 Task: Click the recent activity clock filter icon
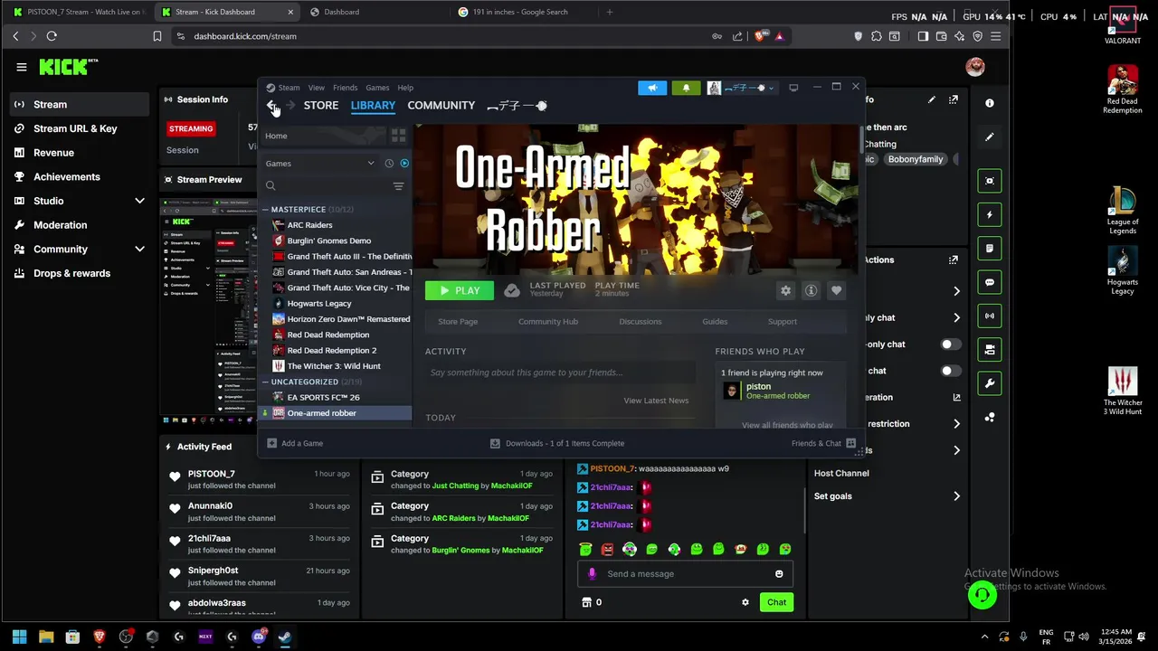point(389,164)
